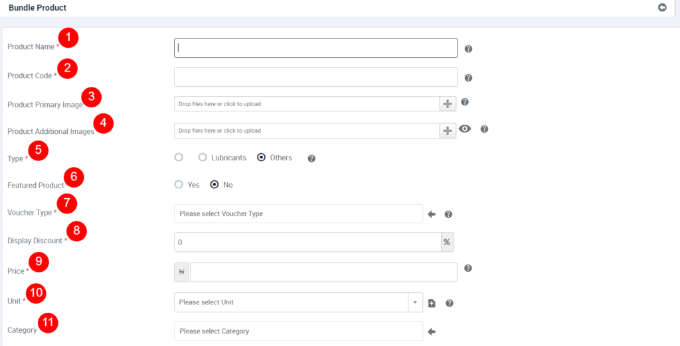Set Featured Product to Yes
The height and width of the screenshot is (346, 680).
tap(178, 185)
